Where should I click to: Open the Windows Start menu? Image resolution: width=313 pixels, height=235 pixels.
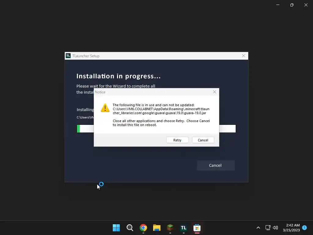tap(116, 228)
